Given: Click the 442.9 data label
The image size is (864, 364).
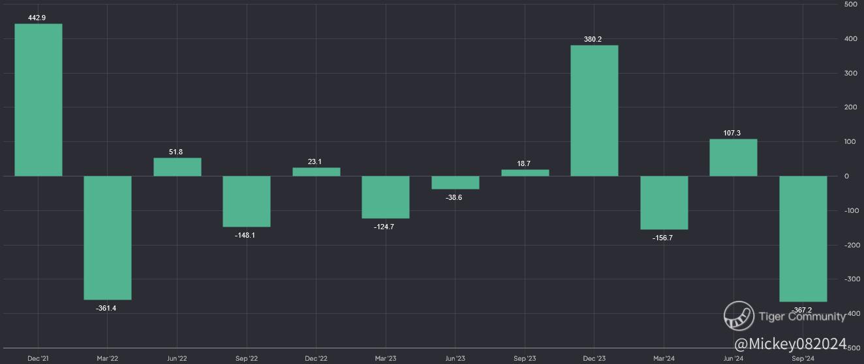Looking at the screenshot, I should point(37,18).
